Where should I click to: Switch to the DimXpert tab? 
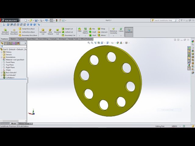pos(62,39)
